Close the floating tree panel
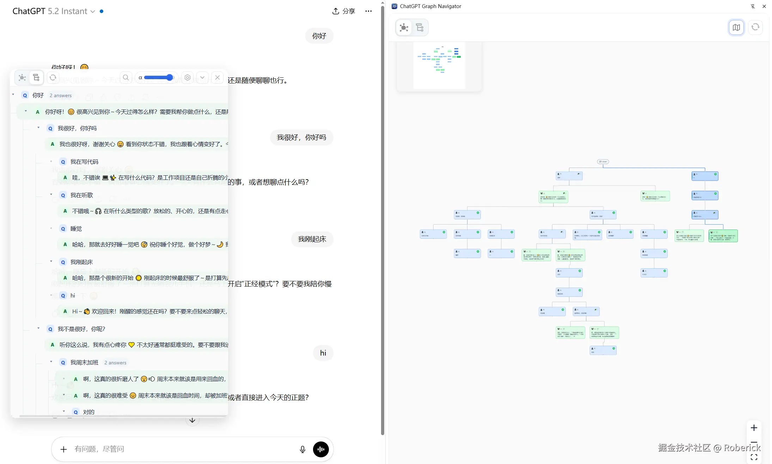This screenshot has height=464, width=772. (x=217, y=77)
